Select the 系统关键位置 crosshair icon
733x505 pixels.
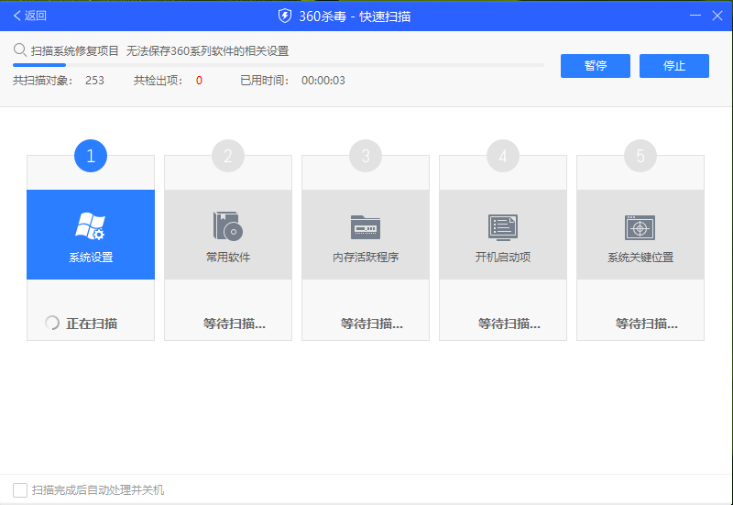pos(640,226)
